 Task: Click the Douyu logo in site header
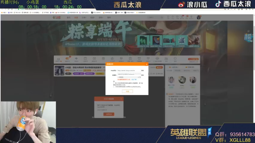click(57, 17)
